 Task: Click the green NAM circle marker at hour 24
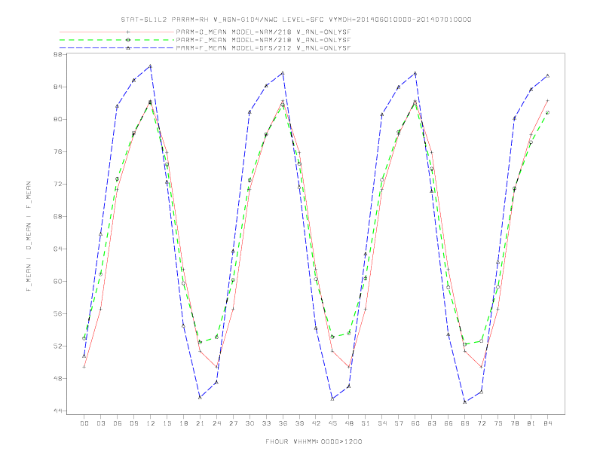(216, 337)
